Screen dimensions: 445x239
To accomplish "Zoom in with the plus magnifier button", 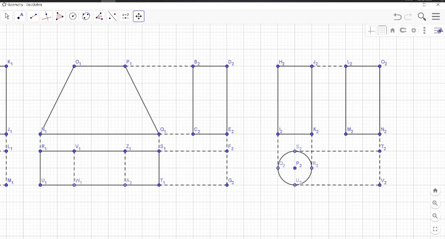I will (x=435, y=203).
